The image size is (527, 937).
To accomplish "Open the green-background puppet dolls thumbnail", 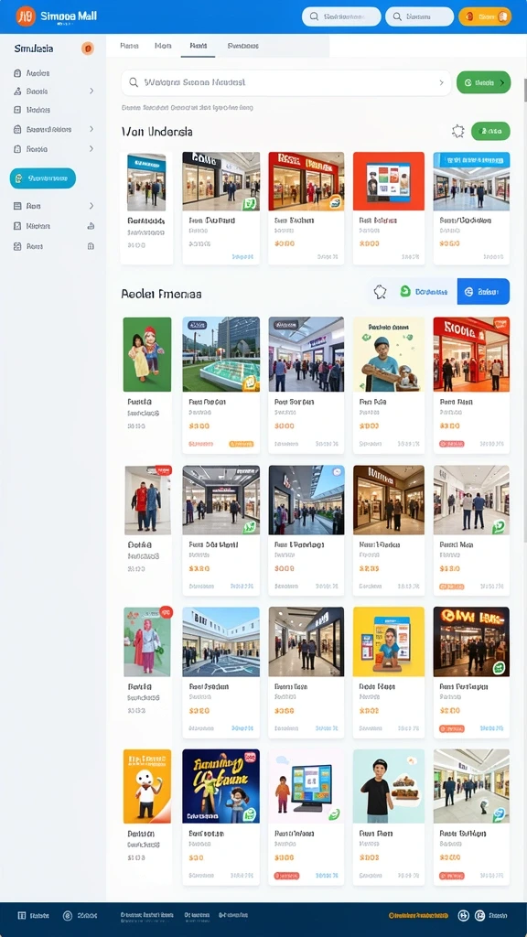I will click(x=147, y=354).
